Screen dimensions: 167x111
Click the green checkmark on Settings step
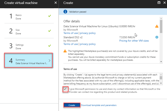click(49, 46)
